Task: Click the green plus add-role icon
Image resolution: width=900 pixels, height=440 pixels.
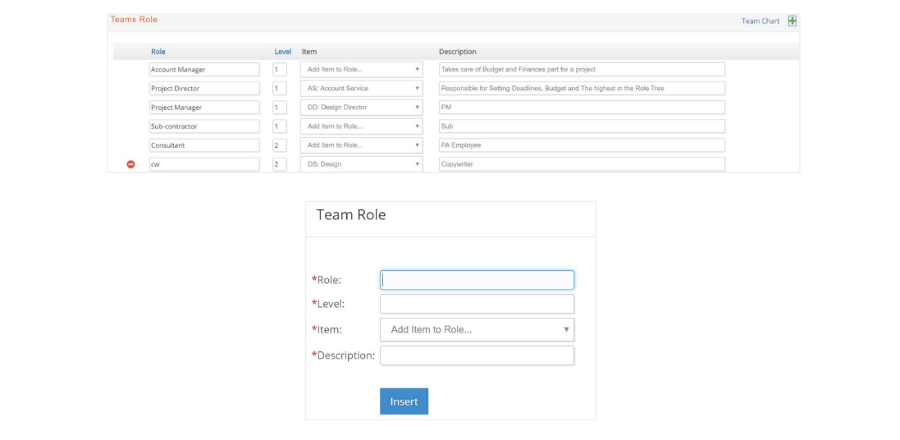Action: (792, 21)
